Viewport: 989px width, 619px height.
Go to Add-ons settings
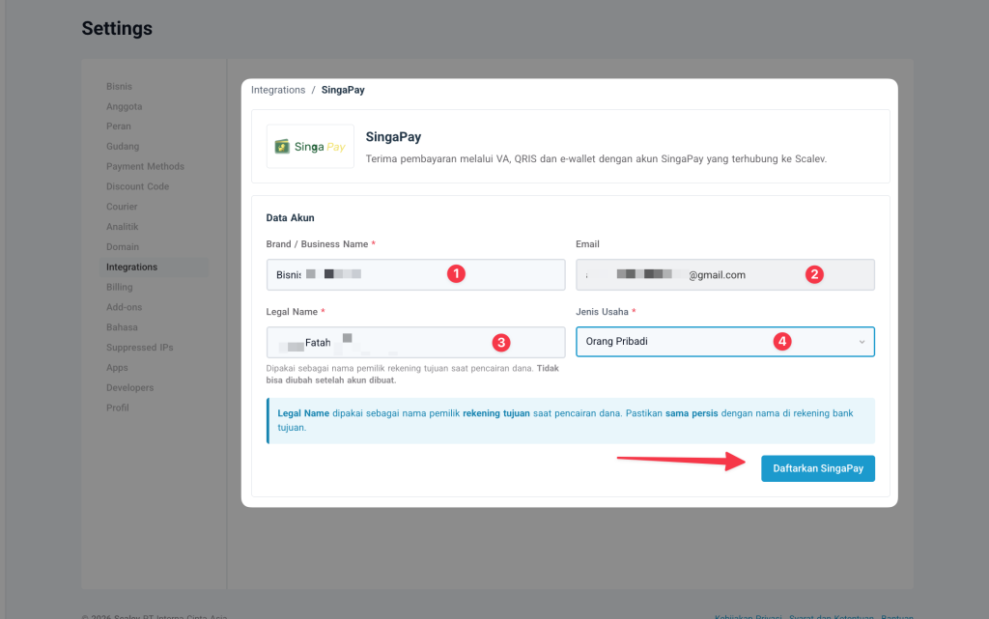coord(125,308)
